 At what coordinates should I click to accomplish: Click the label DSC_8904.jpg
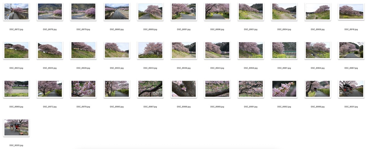[x=284, y=30]
